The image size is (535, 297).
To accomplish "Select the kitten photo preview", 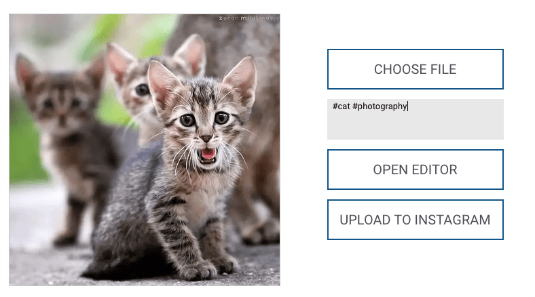I will coord(145,150).
